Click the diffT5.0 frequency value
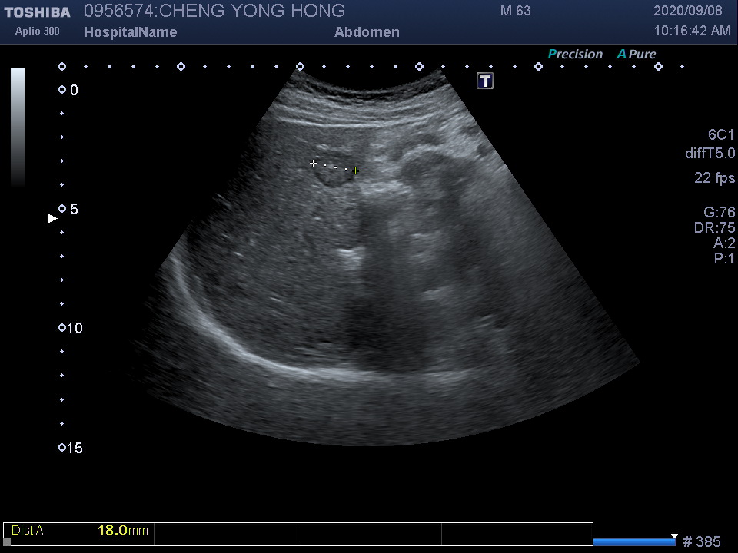The image size is (738, 553). (710, 154)
